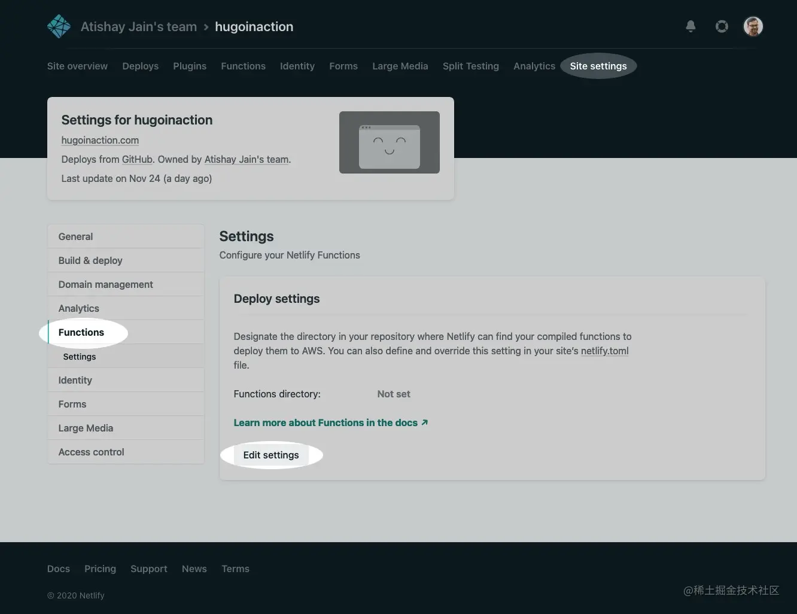Open the Support footer link
The width and height of the screenshot is (797, 614).
[x=149, y=569]
